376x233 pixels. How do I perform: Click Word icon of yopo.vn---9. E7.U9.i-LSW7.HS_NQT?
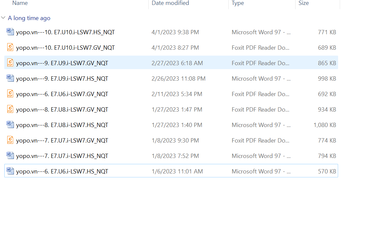click(10, 78)
